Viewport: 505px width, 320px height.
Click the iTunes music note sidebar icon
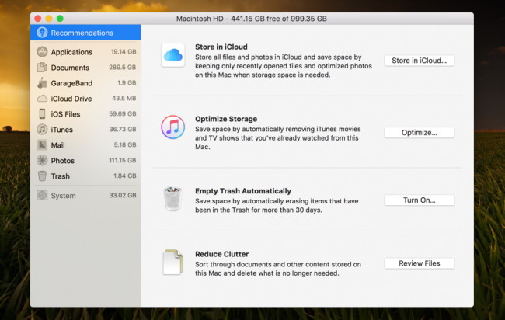42,130
